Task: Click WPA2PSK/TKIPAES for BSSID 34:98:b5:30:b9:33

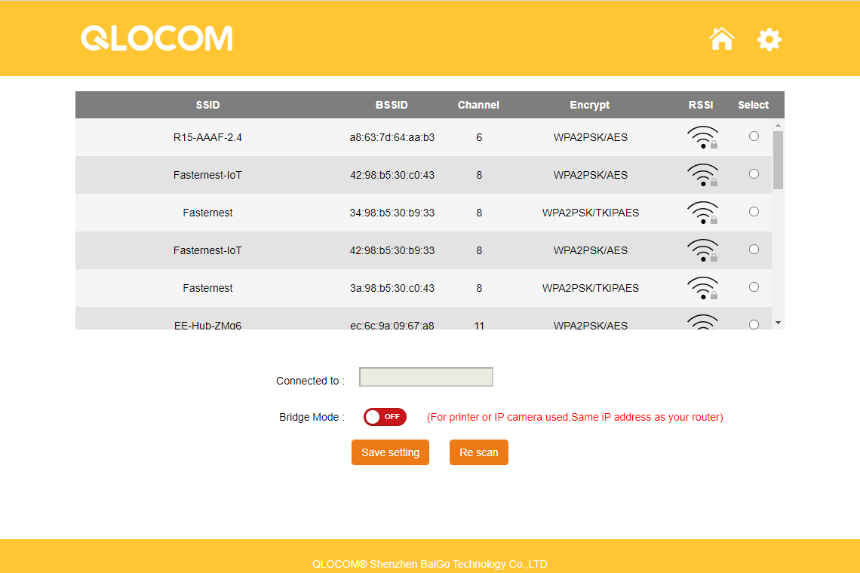Action: click(590, 213)
